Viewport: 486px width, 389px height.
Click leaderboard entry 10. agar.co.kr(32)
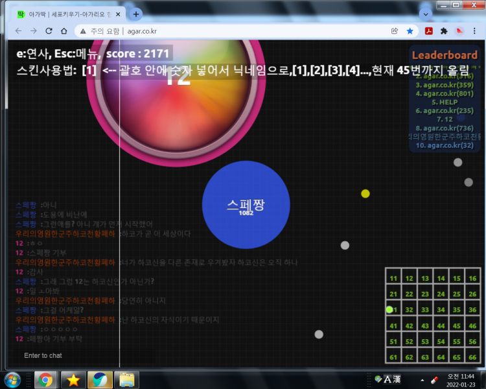pos(445,145)
